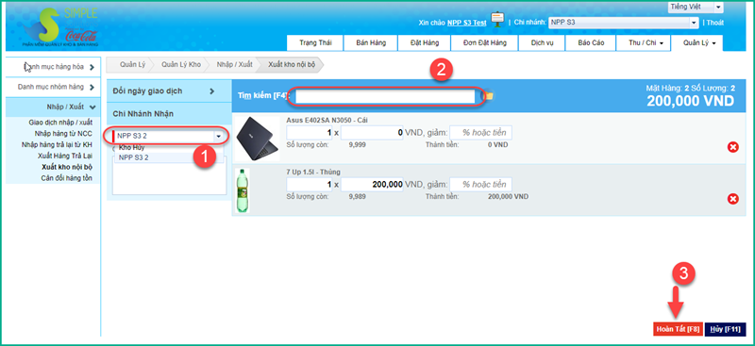The width and height of the screenshot is (755, 346).
Task: Click the Thoát logout link
Action: click(715, 23)
